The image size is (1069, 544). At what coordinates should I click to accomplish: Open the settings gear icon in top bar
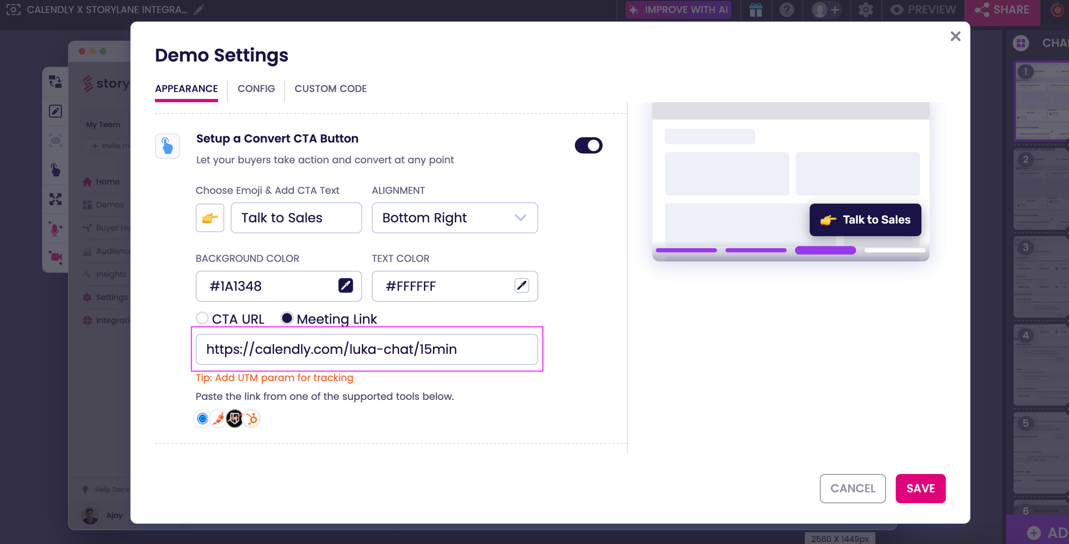tap(865, 10)
